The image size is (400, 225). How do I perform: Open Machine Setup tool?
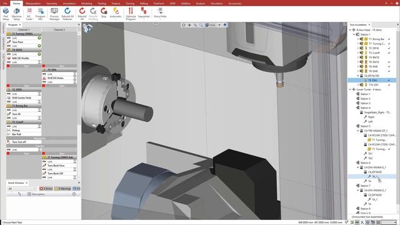17,14
